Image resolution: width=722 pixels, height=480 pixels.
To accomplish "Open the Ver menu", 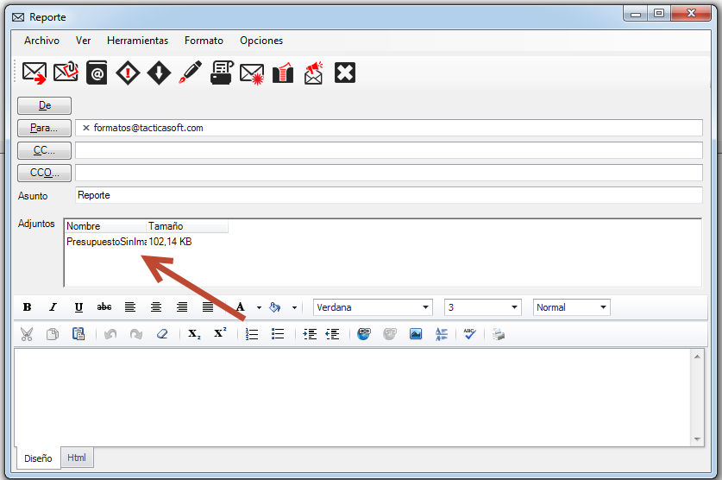I will [84, 41].
